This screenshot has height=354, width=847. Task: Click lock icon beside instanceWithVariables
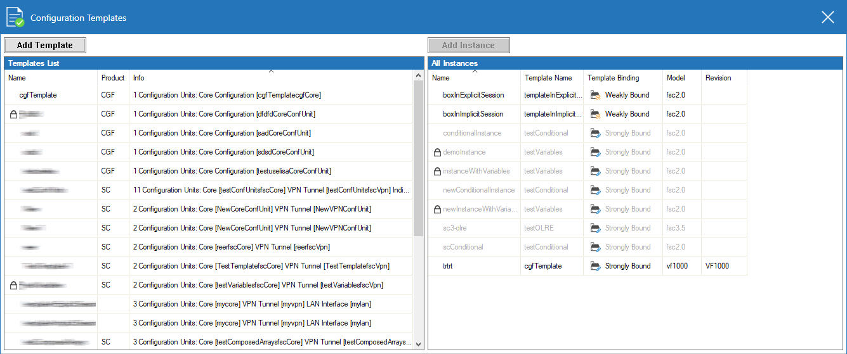(x=437, y=171)
